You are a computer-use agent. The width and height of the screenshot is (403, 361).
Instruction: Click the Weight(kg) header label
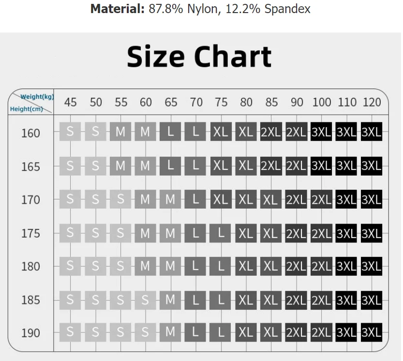click(37, 97)
